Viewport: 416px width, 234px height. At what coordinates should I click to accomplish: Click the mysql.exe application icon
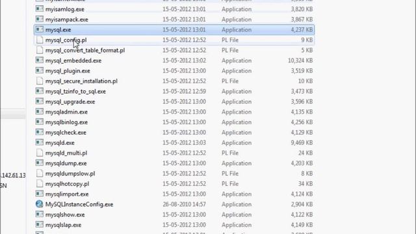(39, 29)
